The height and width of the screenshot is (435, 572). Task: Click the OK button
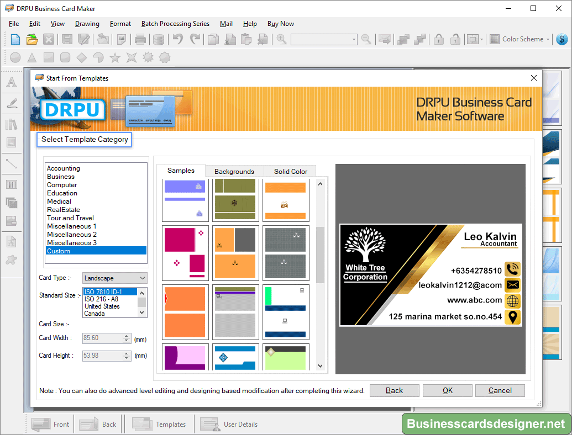click(x=447, y=390)
